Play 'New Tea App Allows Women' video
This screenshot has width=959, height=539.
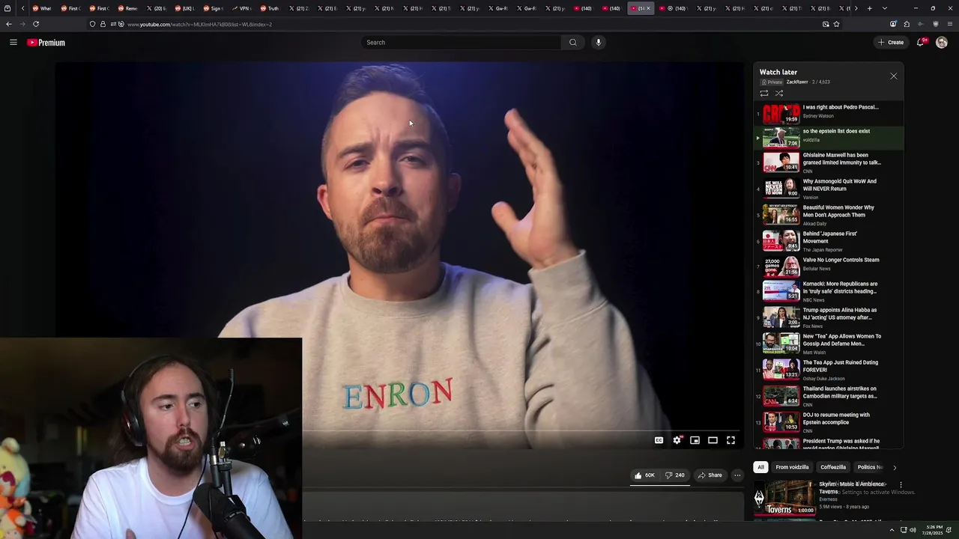click(829, 344)
